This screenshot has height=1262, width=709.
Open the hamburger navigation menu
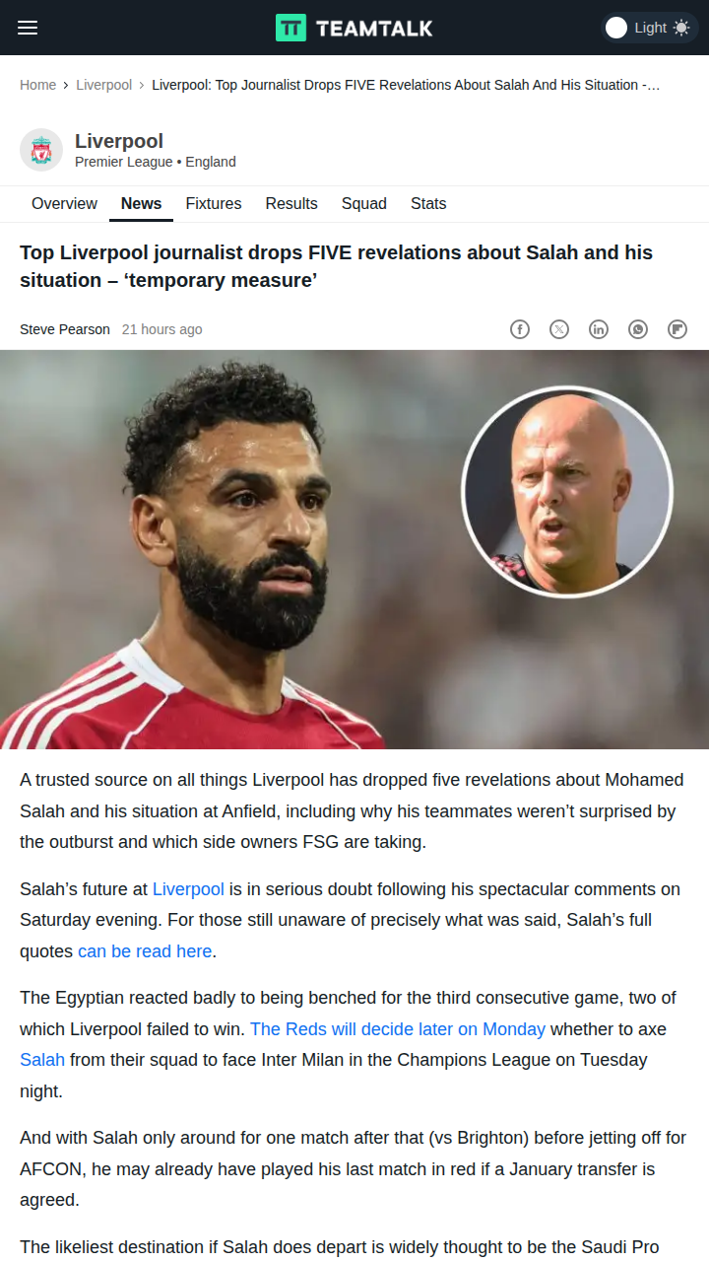[x=28, y=28]
